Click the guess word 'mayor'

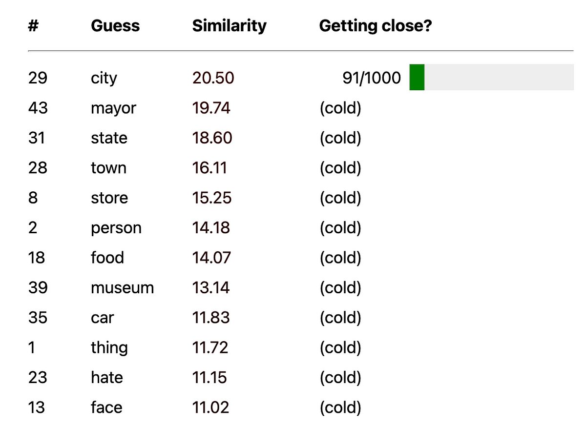point(114,108)
